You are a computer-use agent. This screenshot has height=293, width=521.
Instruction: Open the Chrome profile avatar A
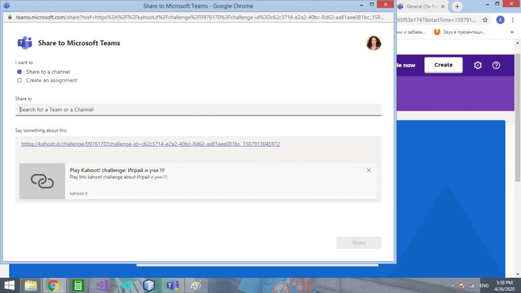tap(500, 20)
